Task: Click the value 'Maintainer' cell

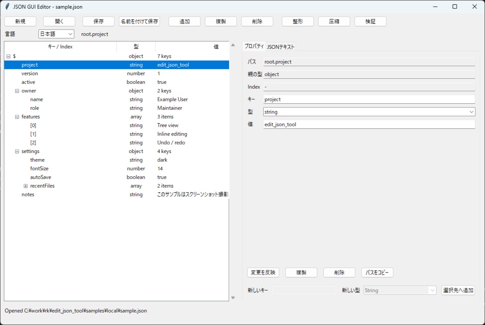Action: coord(170,108)
